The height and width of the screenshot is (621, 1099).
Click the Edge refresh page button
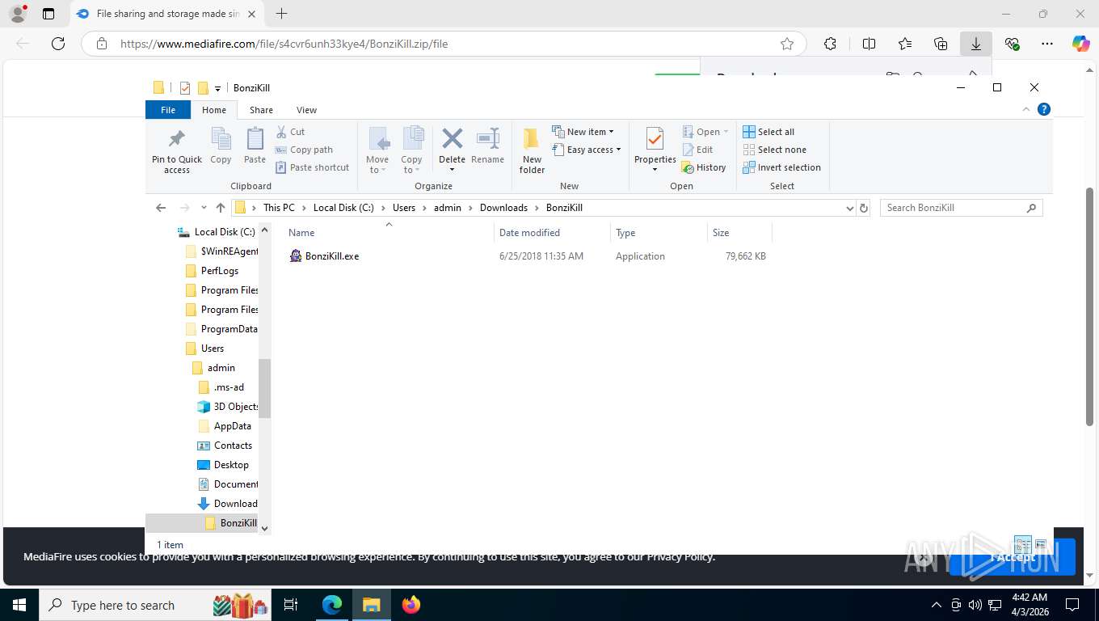click(57, 44)
